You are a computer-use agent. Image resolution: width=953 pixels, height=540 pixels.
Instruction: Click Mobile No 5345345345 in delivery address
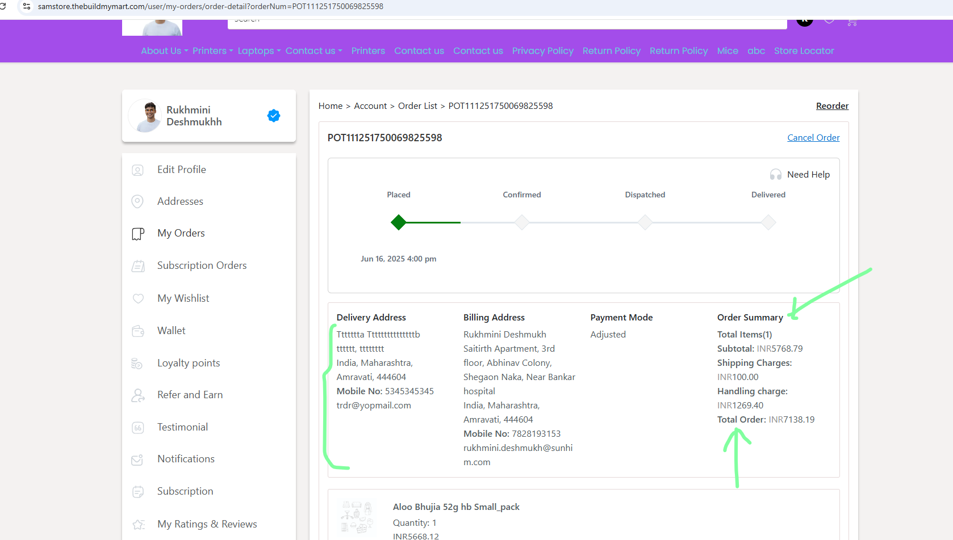tap(386, 391)
